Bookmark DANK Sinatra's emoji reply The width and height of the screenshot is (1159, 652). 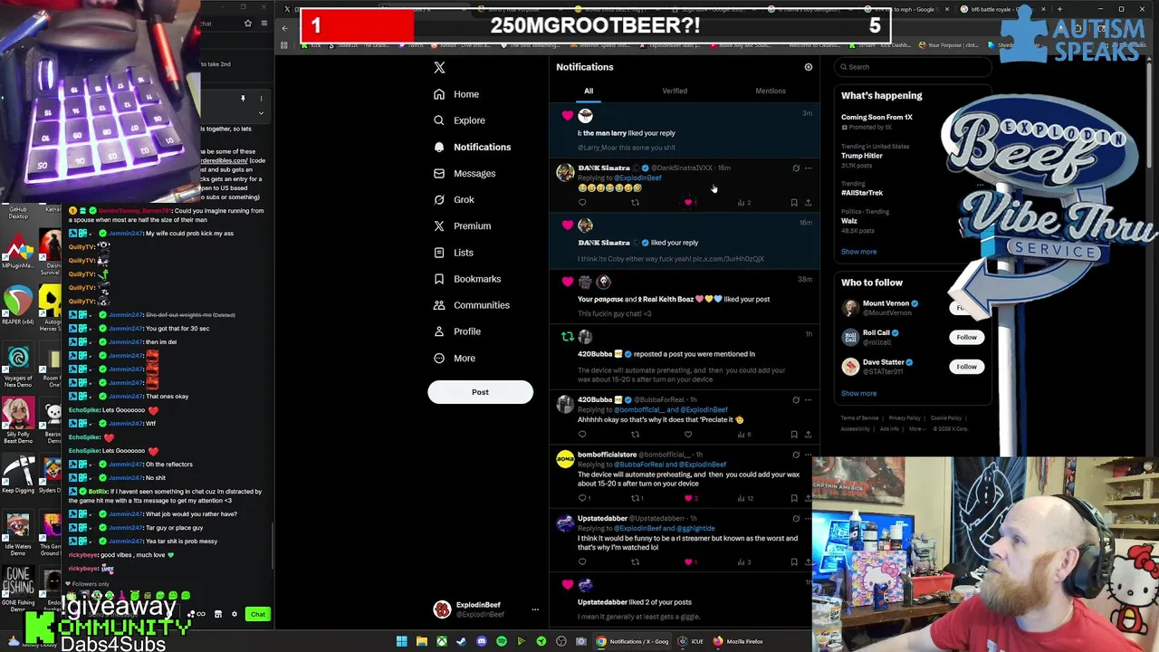pos(794,202)
